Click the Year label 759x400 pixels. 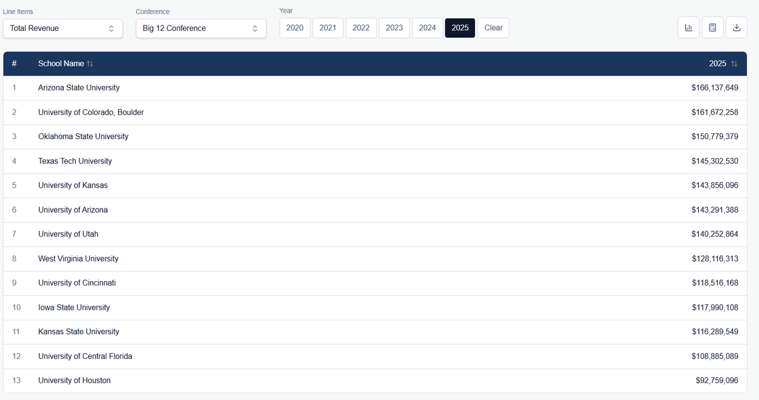tap(286, 11)
